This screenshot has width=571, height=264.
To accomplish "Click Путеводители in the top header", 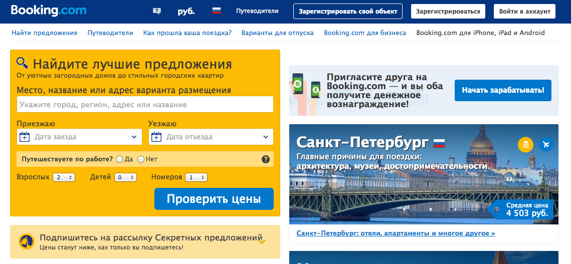I will [257, 11].
